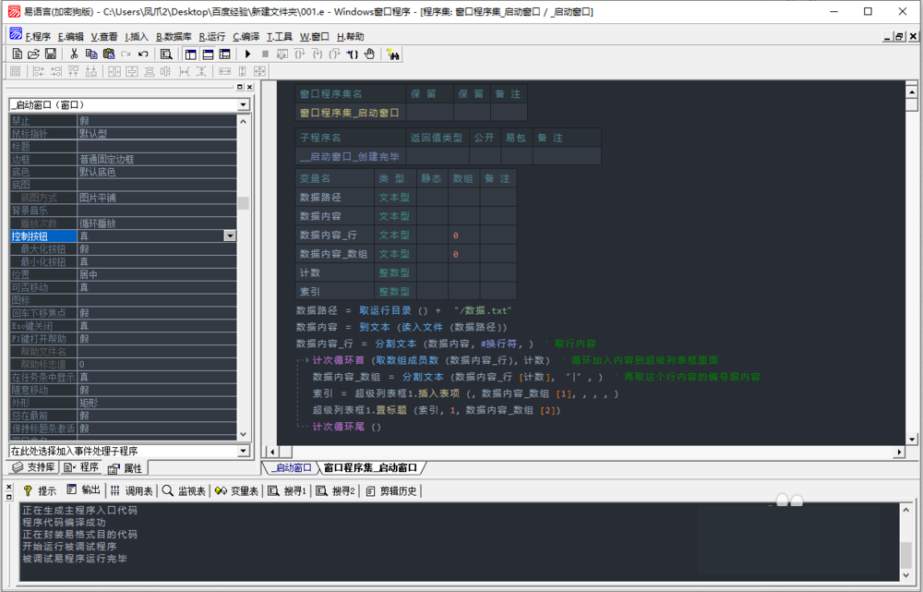Click the paste clipboard icon
This screenshot has width=923, height=592.
point(108,54)
